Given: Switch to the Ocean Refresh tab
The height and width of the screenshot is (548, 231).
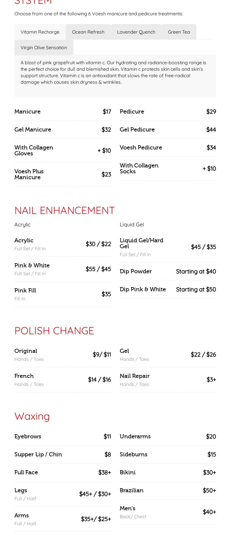Looking at the screenshot, I should tap(88, 32).
